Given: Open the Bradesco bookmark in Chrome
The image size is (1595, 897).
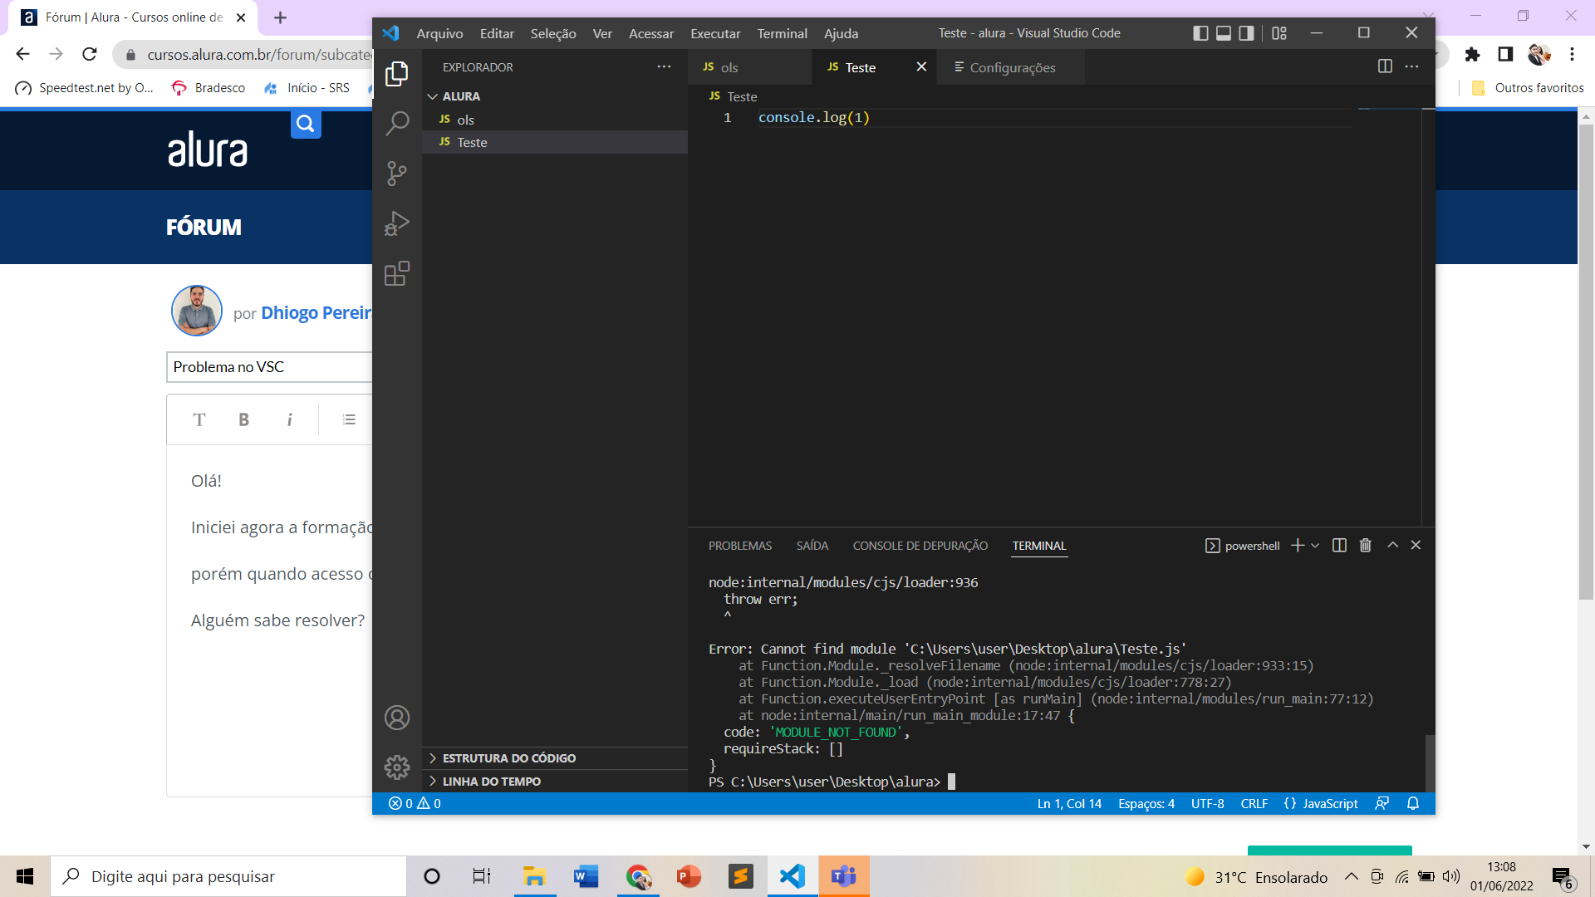Looking at the screenshot, I should pyautogui.click(x=209, y=88).
